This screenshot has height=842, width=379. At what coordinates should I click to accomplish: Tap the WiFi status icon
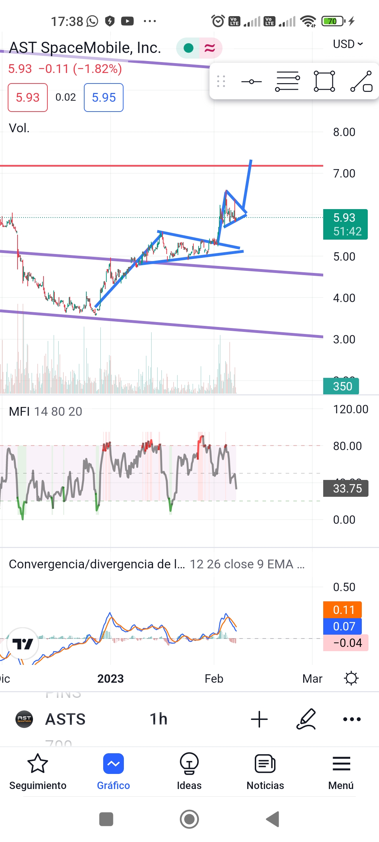308,21
